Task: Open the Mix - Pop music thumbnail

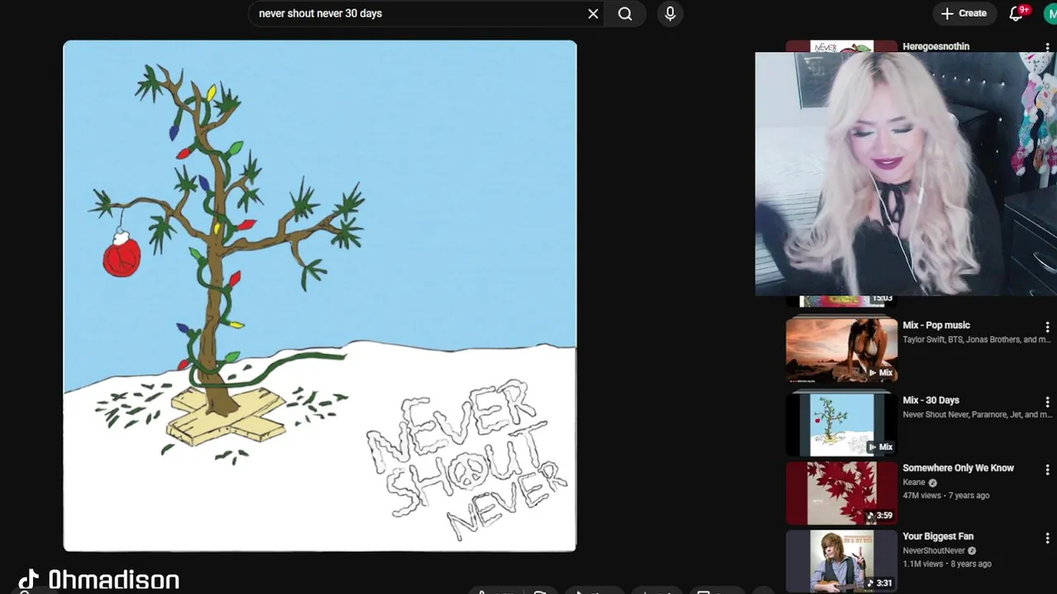Action: click(841, 350)
